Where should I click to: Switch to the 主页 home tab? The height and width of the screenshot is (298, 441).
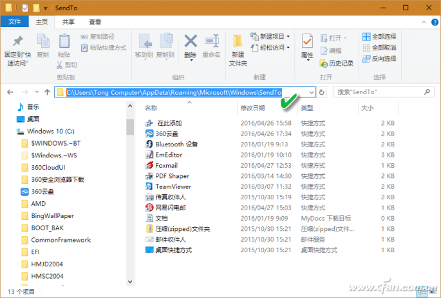coord(42,22)
